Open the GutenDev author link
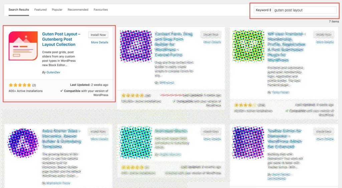The image size is (342, 188). pyautogui.click(x=53, y=72)
